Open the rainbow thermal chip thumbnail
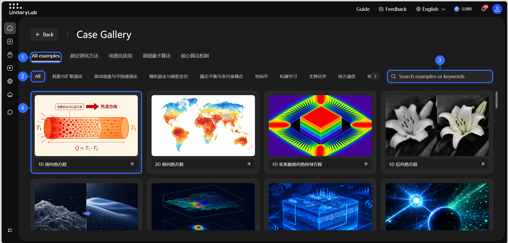Screen dimensions: 508x243 click(x=320, y=126)
